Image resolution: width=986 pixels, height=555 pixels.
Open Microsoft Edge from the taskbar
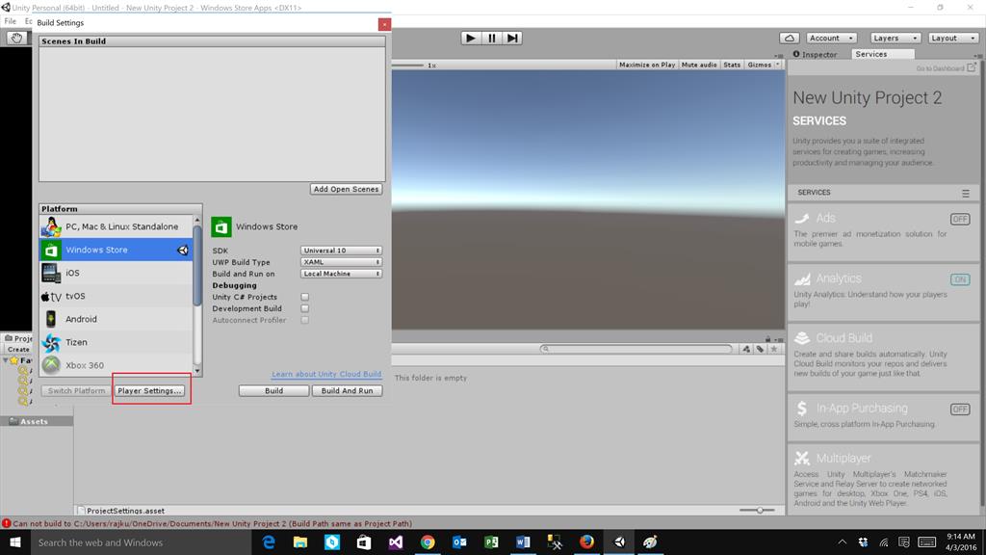coord(269,542)
